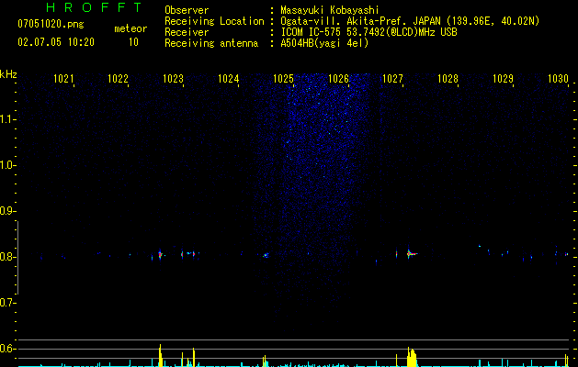Click the kHz axis unit label
The width and height of the screenshot is (578, 367).
(x=8, y=74)
